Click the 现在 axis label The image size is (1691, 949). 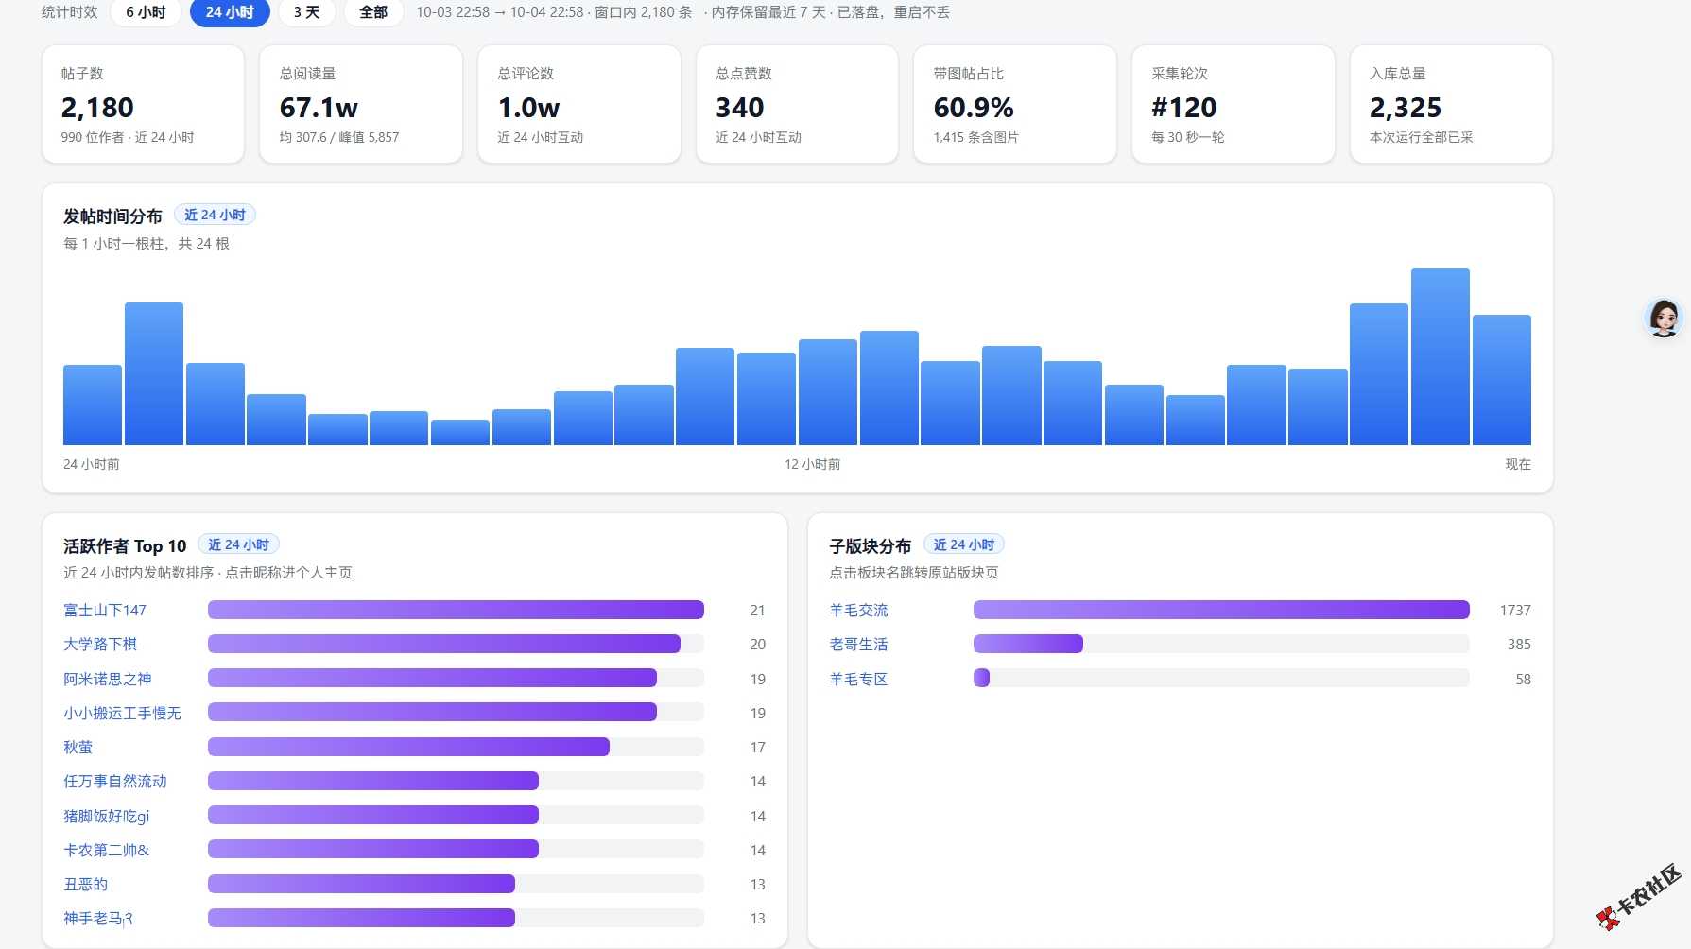1518,464
